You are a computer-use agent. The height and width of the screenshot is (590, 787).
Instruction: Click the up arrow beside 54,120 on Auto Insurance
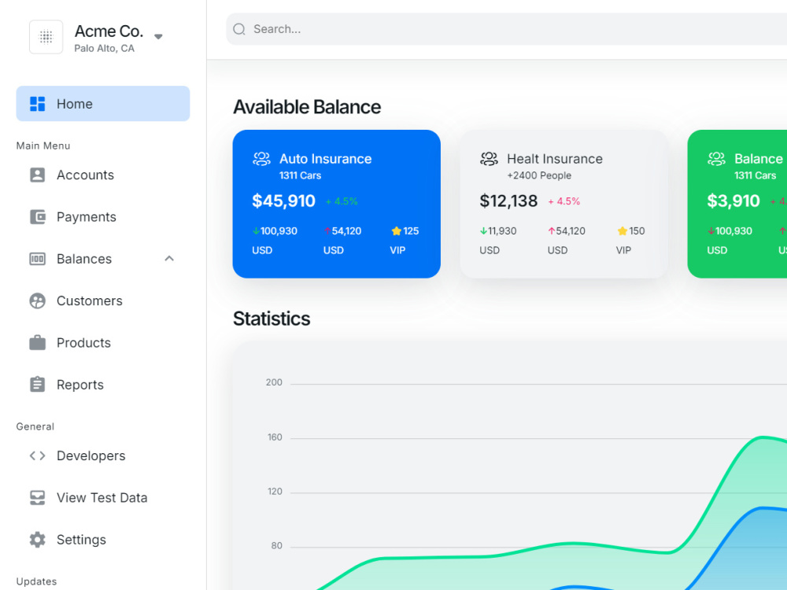[327, 230]
